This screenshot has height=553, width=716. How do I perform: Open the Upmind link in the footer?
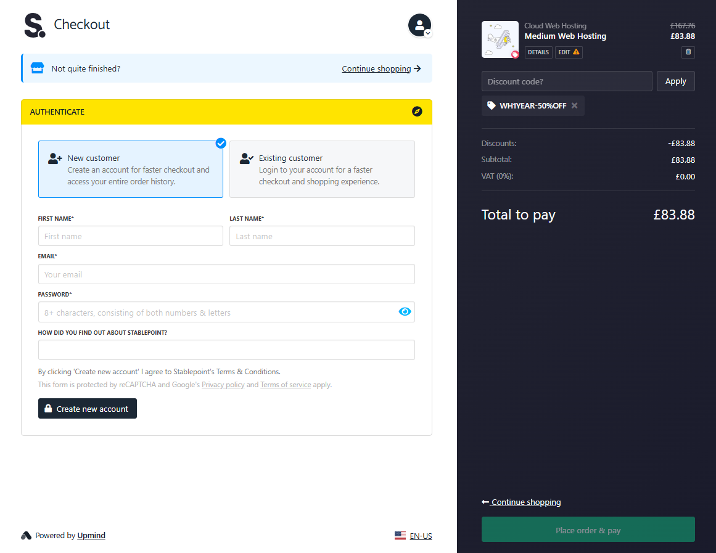tap(91, 535)
